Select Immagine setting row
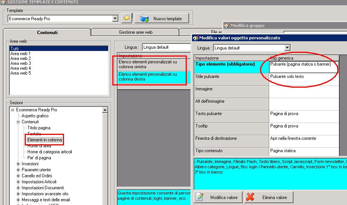 (x=231, y=92)
